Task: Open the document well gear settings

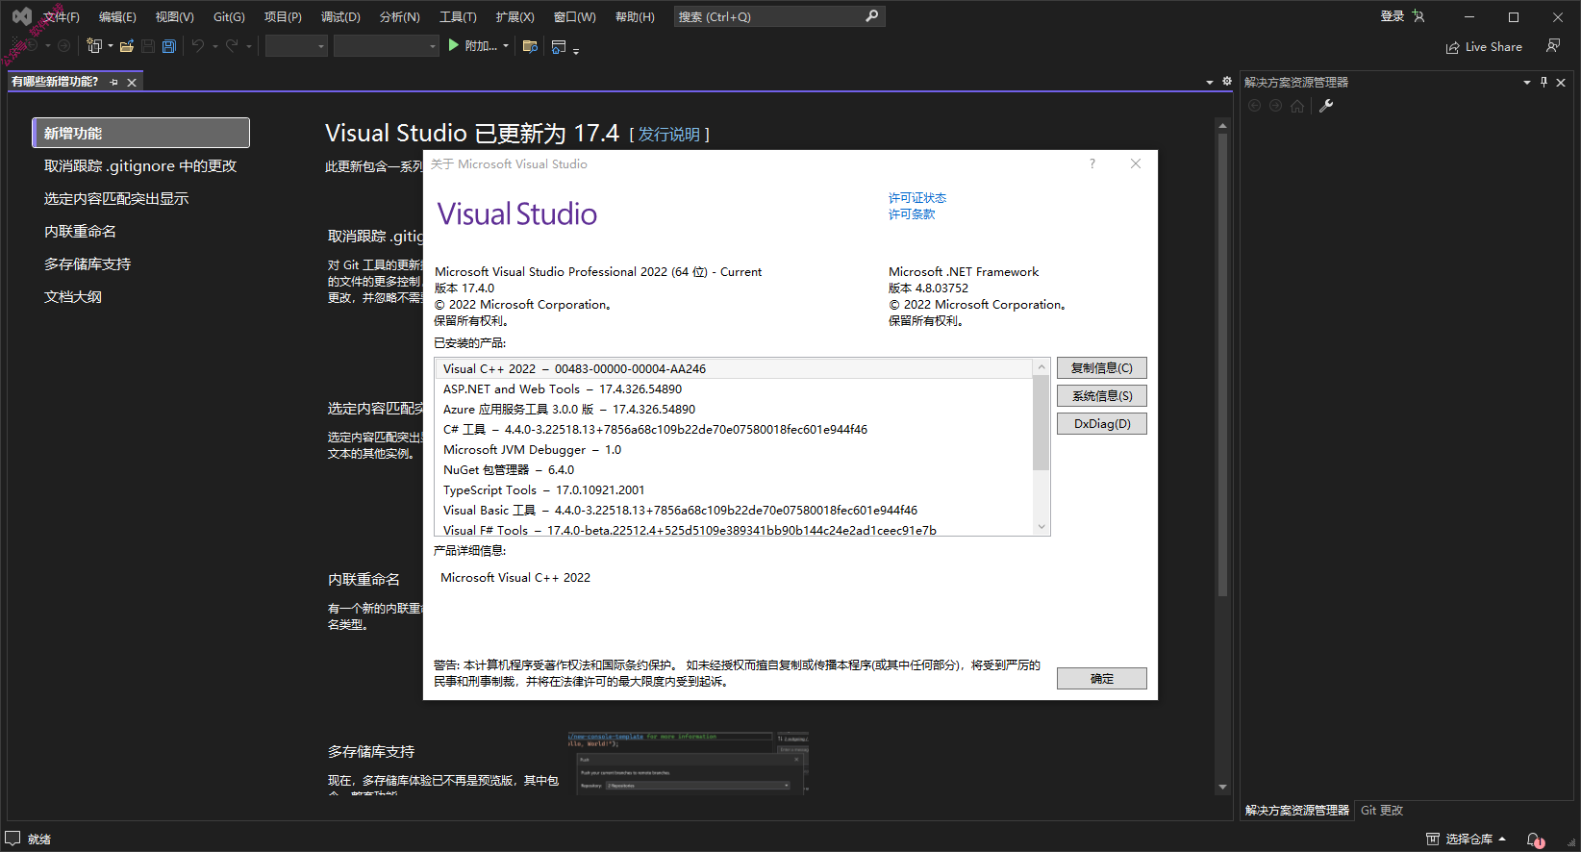Action: tap(1227, 82)
